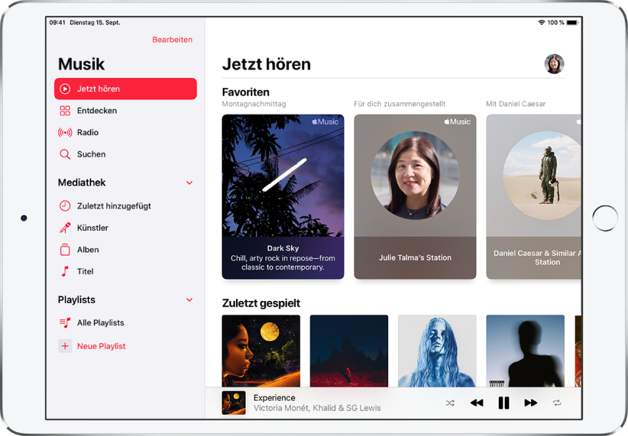The height and width of the screenshot is (436, 628).
Task: Click the Entdecken grid icon
Action: pyautogui.click(x=65, y=111)
